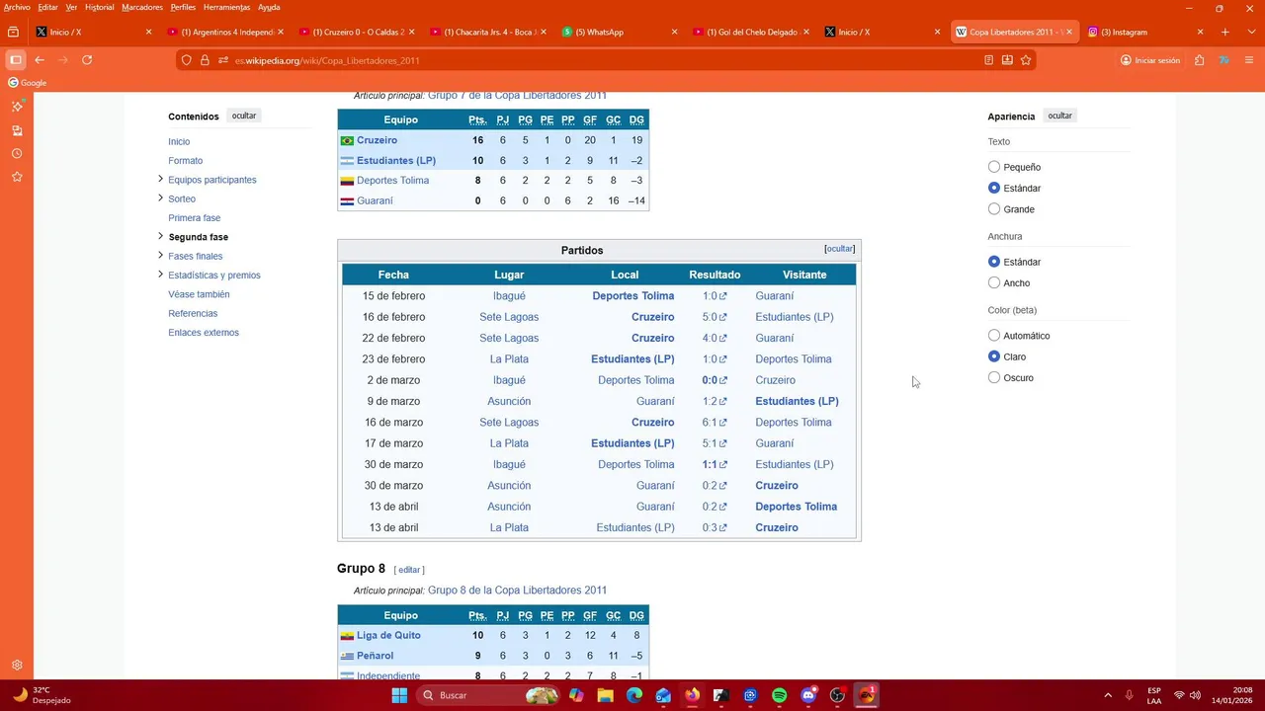
Task: Select the Pequeño text size option
Action: click(994, 167)
